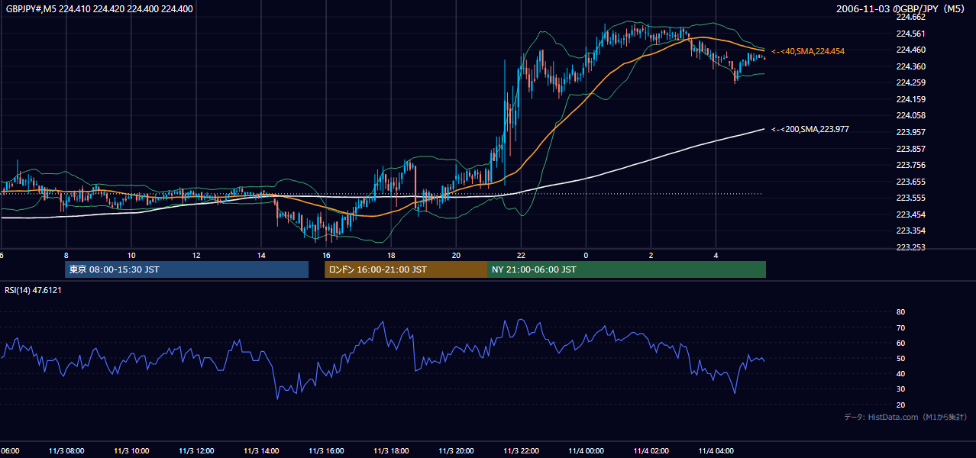Click hour mark 18 under the price chart
Image resolution: width=976 pixels, height=458 pixels.
coord(391,255)
